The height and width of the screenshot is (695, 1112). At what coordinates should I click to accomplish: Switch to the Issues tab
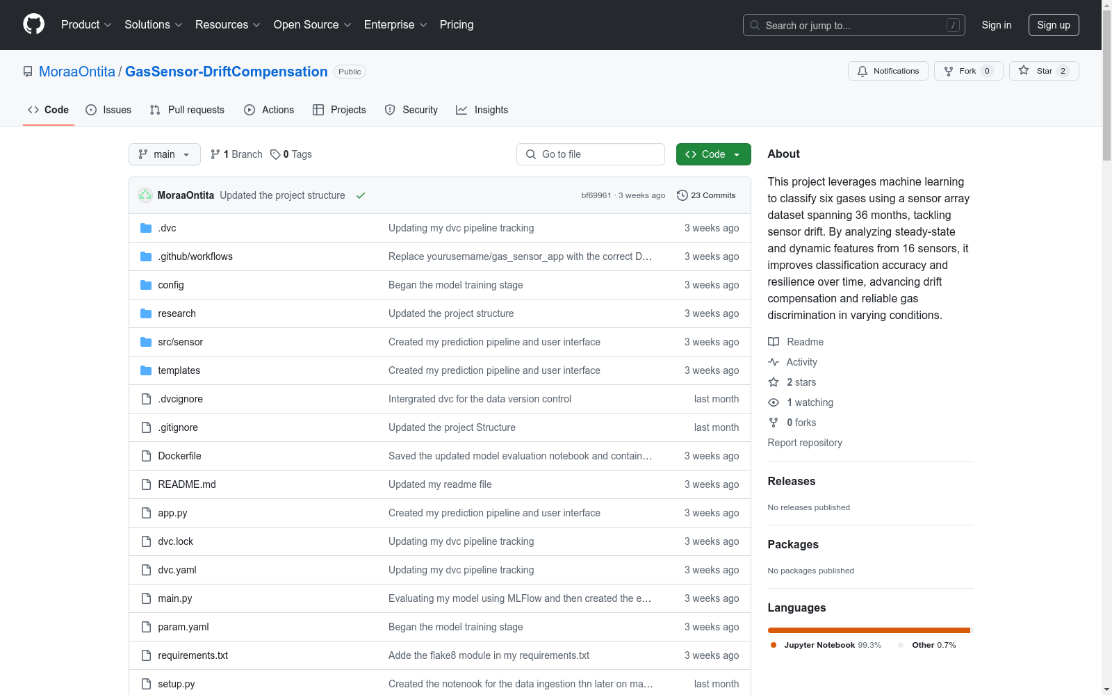(x=108, y=110)
